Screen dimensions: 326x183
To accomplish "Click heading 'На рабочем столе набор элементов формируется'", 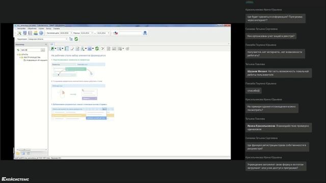I will click(x=78, y=55).
